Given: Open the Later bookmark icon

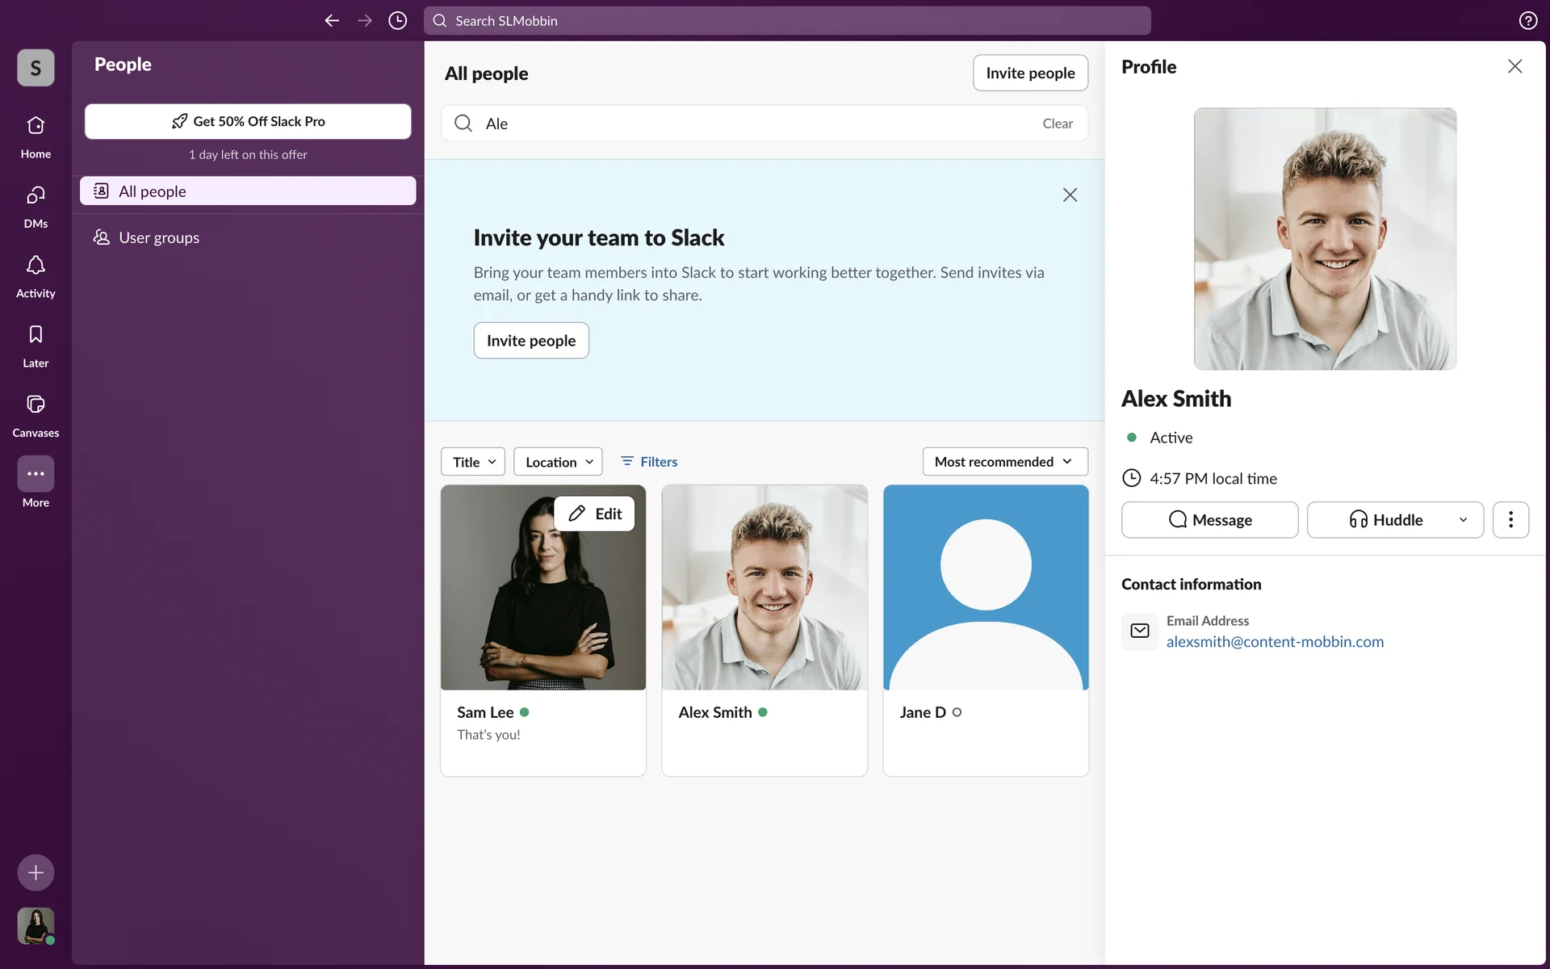Looking at the screenshot, I should pyautogui.click(x=36, y=335).
